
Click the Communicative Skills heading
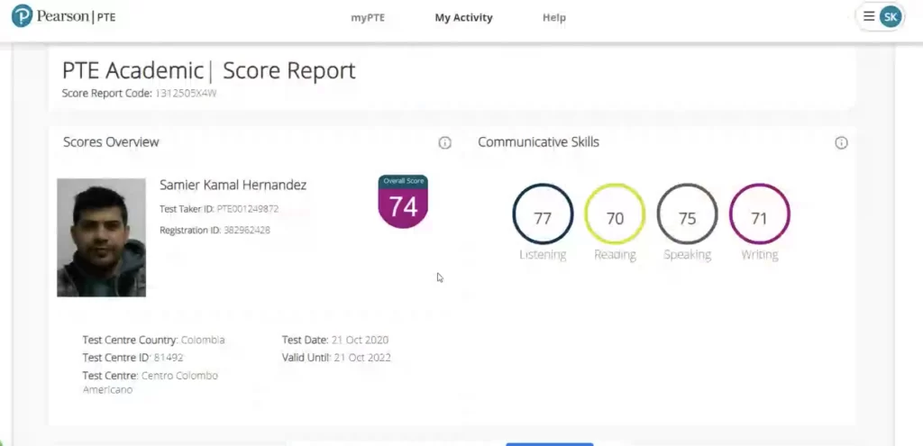point(539,141)
